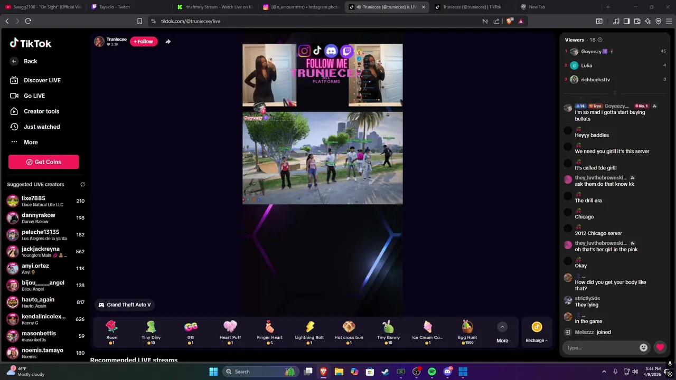Open browser hamburger menu

coord(669,21)
